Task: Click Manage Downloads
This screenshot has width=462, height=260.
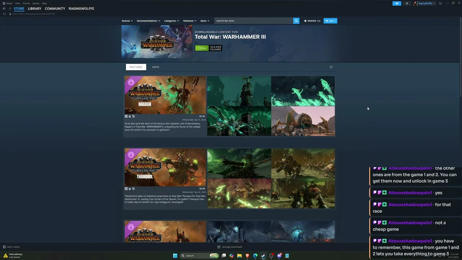Action: coord(232,247)
